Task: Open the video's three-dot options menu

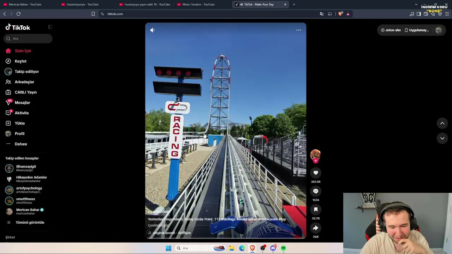Action: pyautogui.click(x=299, y=30)
